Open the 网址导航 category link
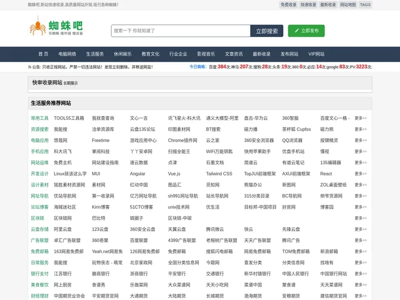Viewport: 400px width, 300px height. (39, 196)
